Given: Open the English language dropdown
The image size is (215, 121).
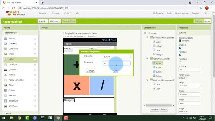Looking at the screenshot, I should click(196, 13).
